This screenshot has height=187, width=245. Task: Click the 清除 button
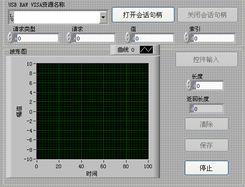(x=206, y=124)
